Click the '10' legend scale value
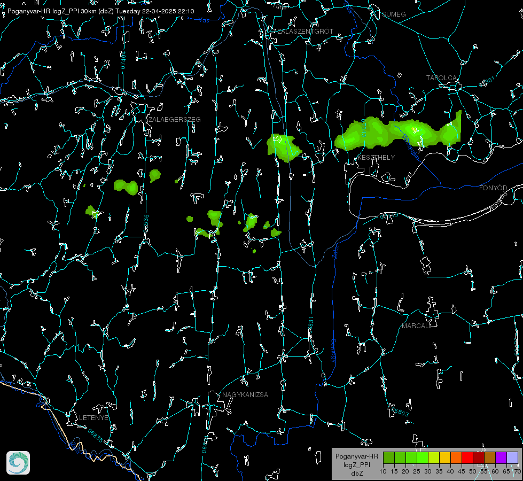This screenshot has width=523, height=481. [x=383, y=472]
